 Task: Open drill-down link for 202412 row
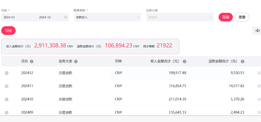(259, 73)
